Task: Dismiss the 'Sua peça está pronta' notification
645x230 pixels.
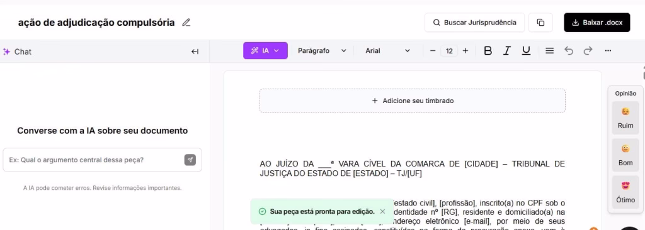Action: (382, 212)
